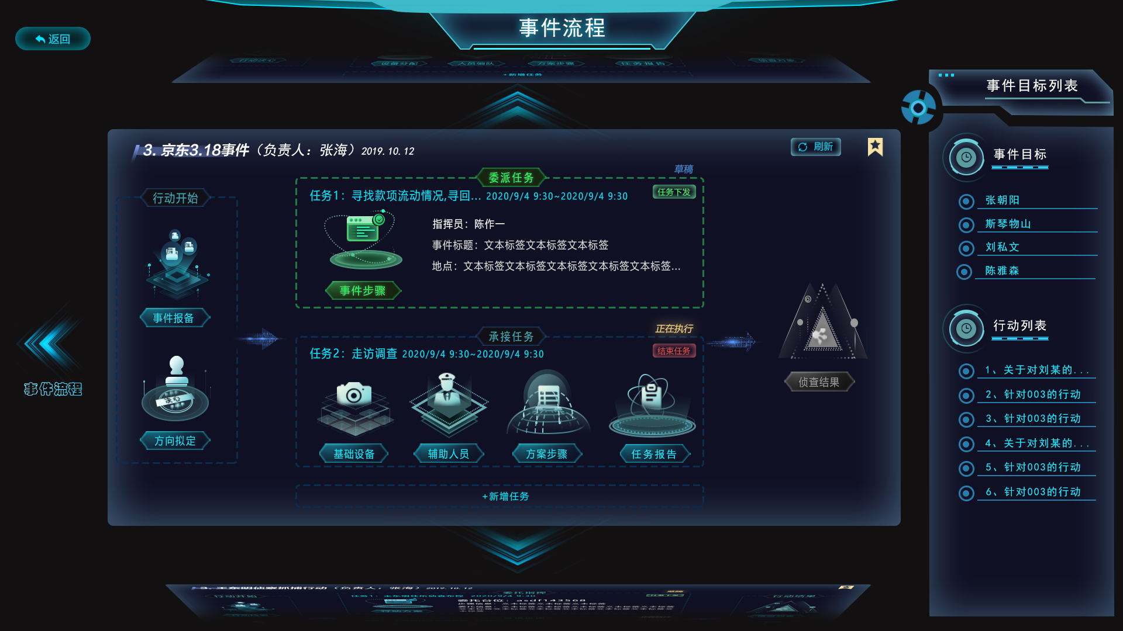Click the 返回 back button
The height and width of the screenshot is (631, 1123).
pyautogui.click(x=53, y=39)
